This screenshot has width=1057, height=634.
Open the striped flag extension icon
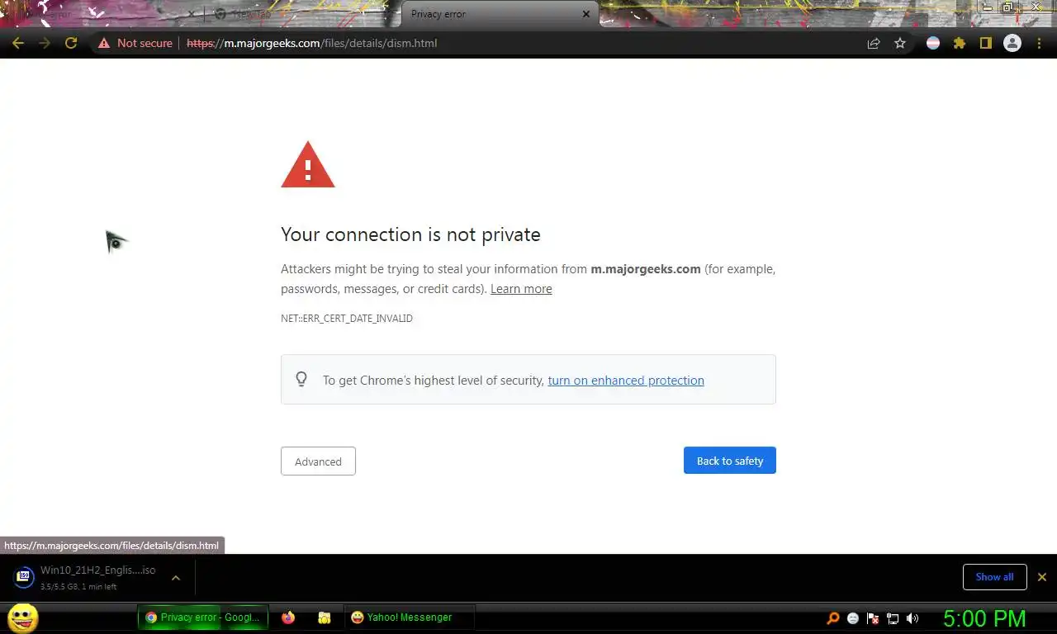click(933, 43)
